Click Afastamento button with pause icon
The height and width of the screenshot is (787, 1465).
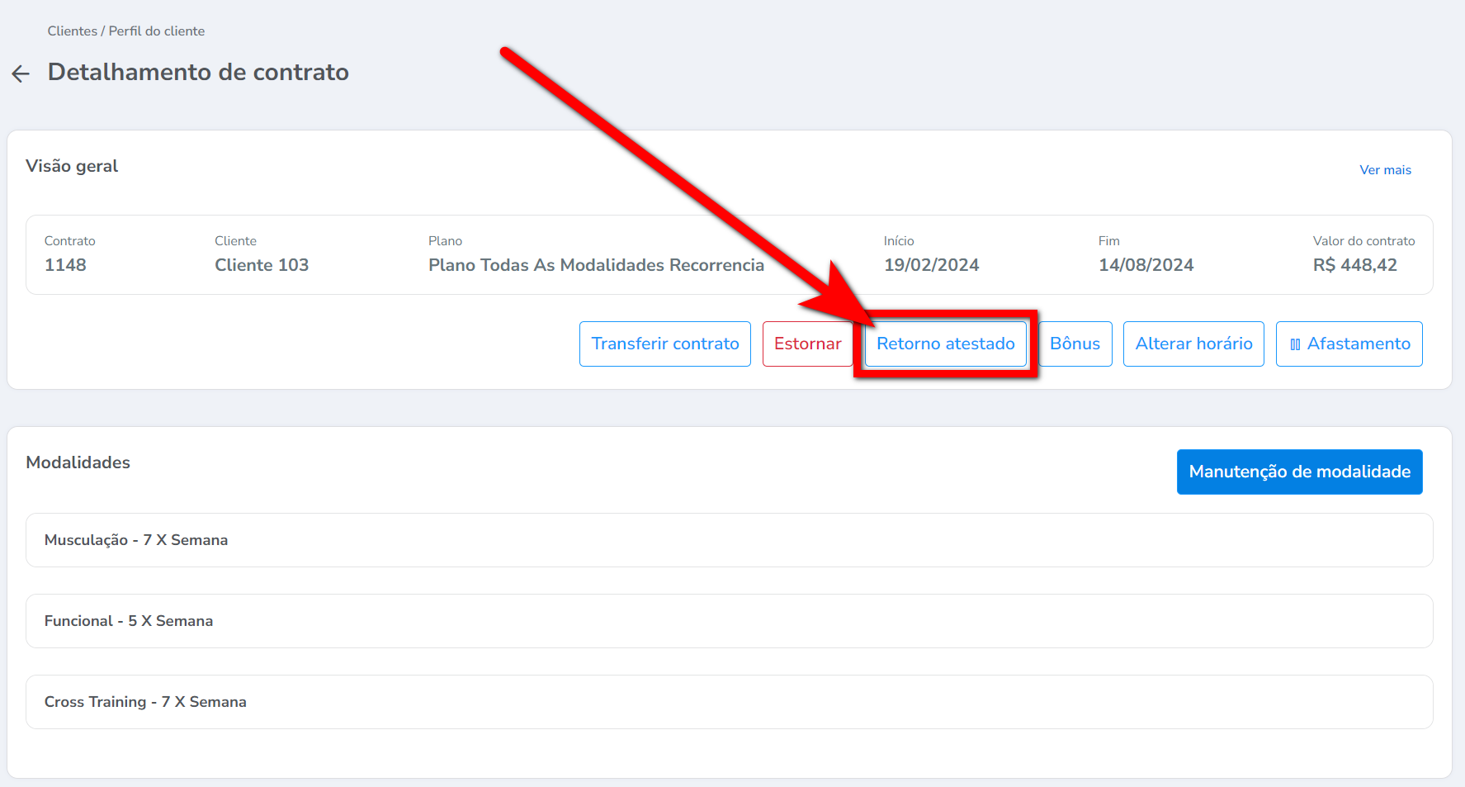(1349, 344)
